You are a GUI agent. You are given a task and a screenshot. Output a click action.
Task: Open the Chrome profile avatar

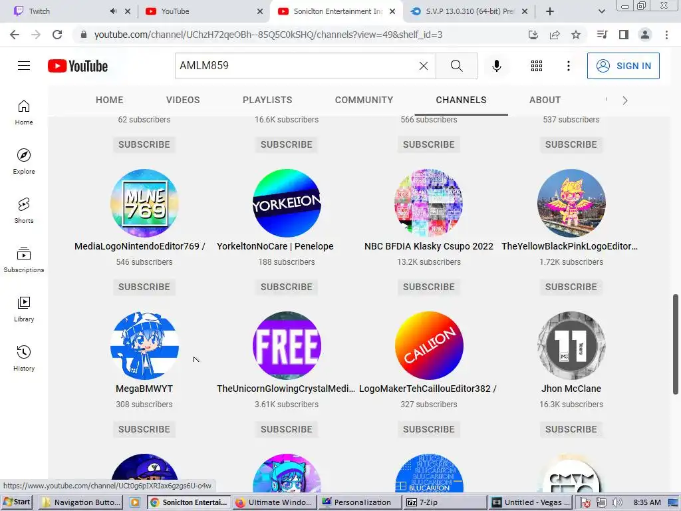point(645,35)
